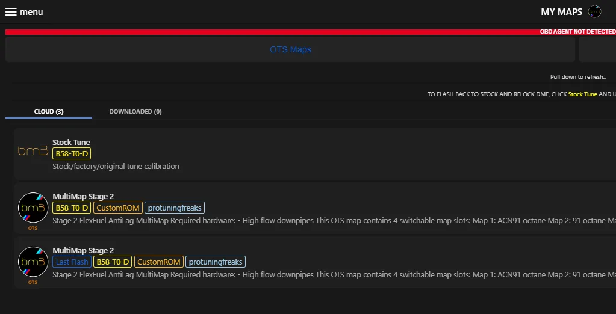Click the Last Flash tag

point(72,262)
